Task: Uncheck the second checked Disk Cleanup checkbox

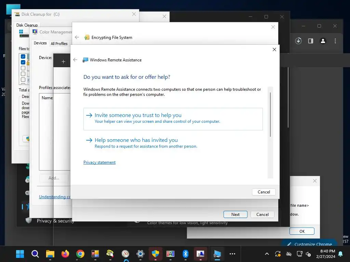Action: pyautogui.click(x=23, y=62)
